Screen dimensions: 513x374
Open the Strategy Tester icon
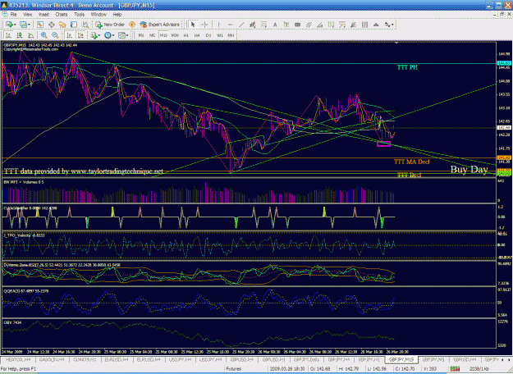point(85,25)
